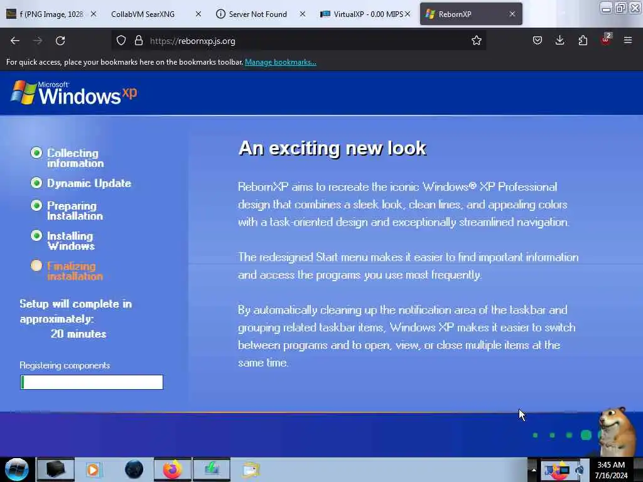Open the media player taskbar icon
The height and width of the screenshot is (482, 643).
pyautogui.click(x=93, y=469)
